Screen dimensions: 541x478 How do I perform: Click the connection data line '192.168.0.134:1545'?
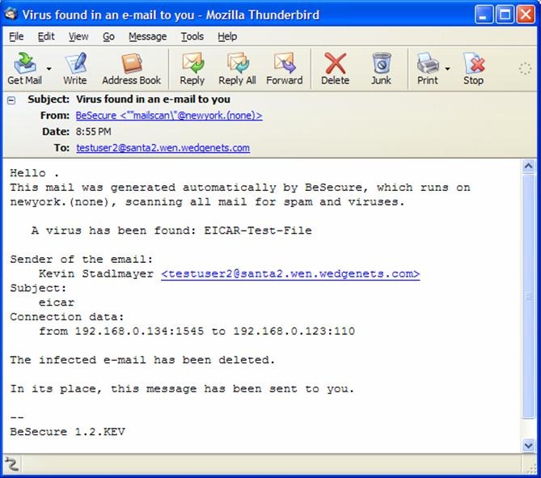point(139,332)
